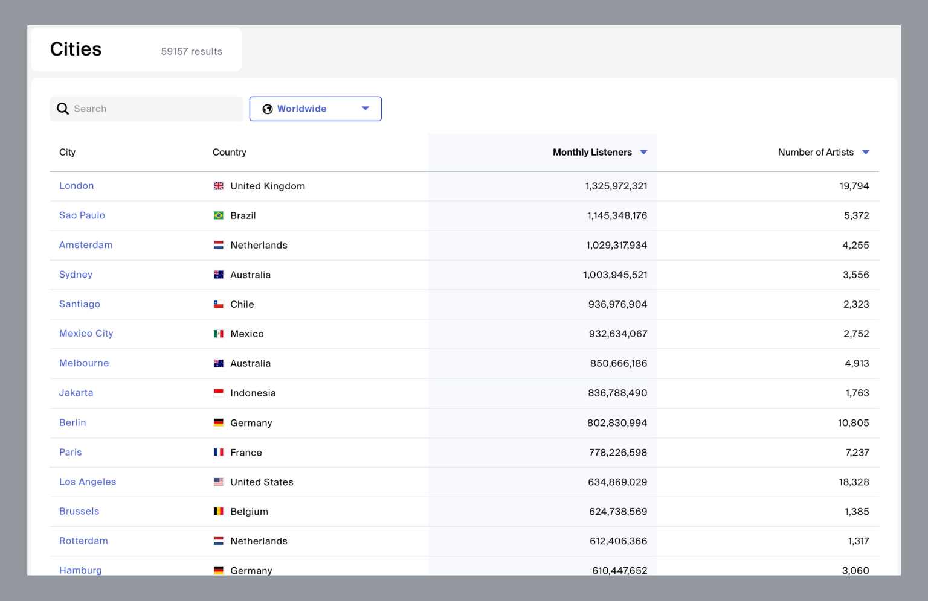The height and width of the screenshot is (601, 928).
Task: Sort by Monthly Listeners arrow
Action: (x=643, y=152)
